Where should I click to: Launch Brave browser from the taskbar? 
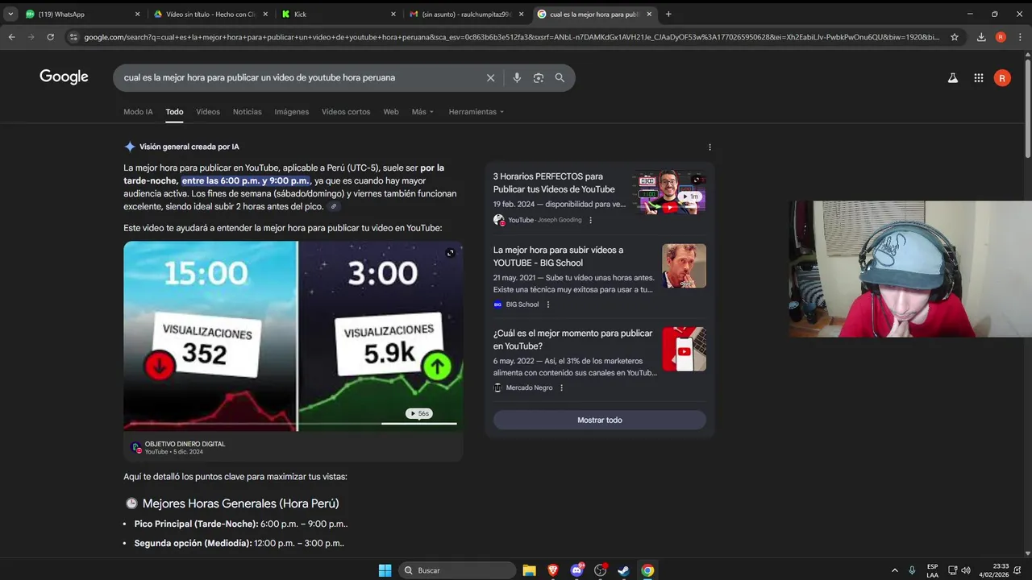coord(553,570)
